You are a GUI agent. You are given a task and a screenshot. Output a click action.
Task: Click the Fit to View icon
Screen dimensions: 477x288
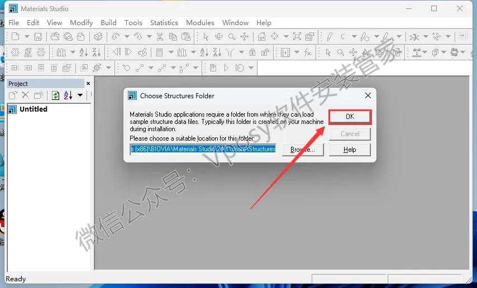pos(297,37)
